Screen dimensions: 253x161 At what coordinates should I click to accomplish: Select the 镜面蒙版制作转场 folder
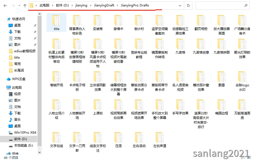160,48
